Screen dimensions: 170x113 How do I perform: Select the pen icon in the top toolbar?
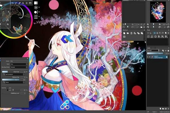click(x=20, y=3)
